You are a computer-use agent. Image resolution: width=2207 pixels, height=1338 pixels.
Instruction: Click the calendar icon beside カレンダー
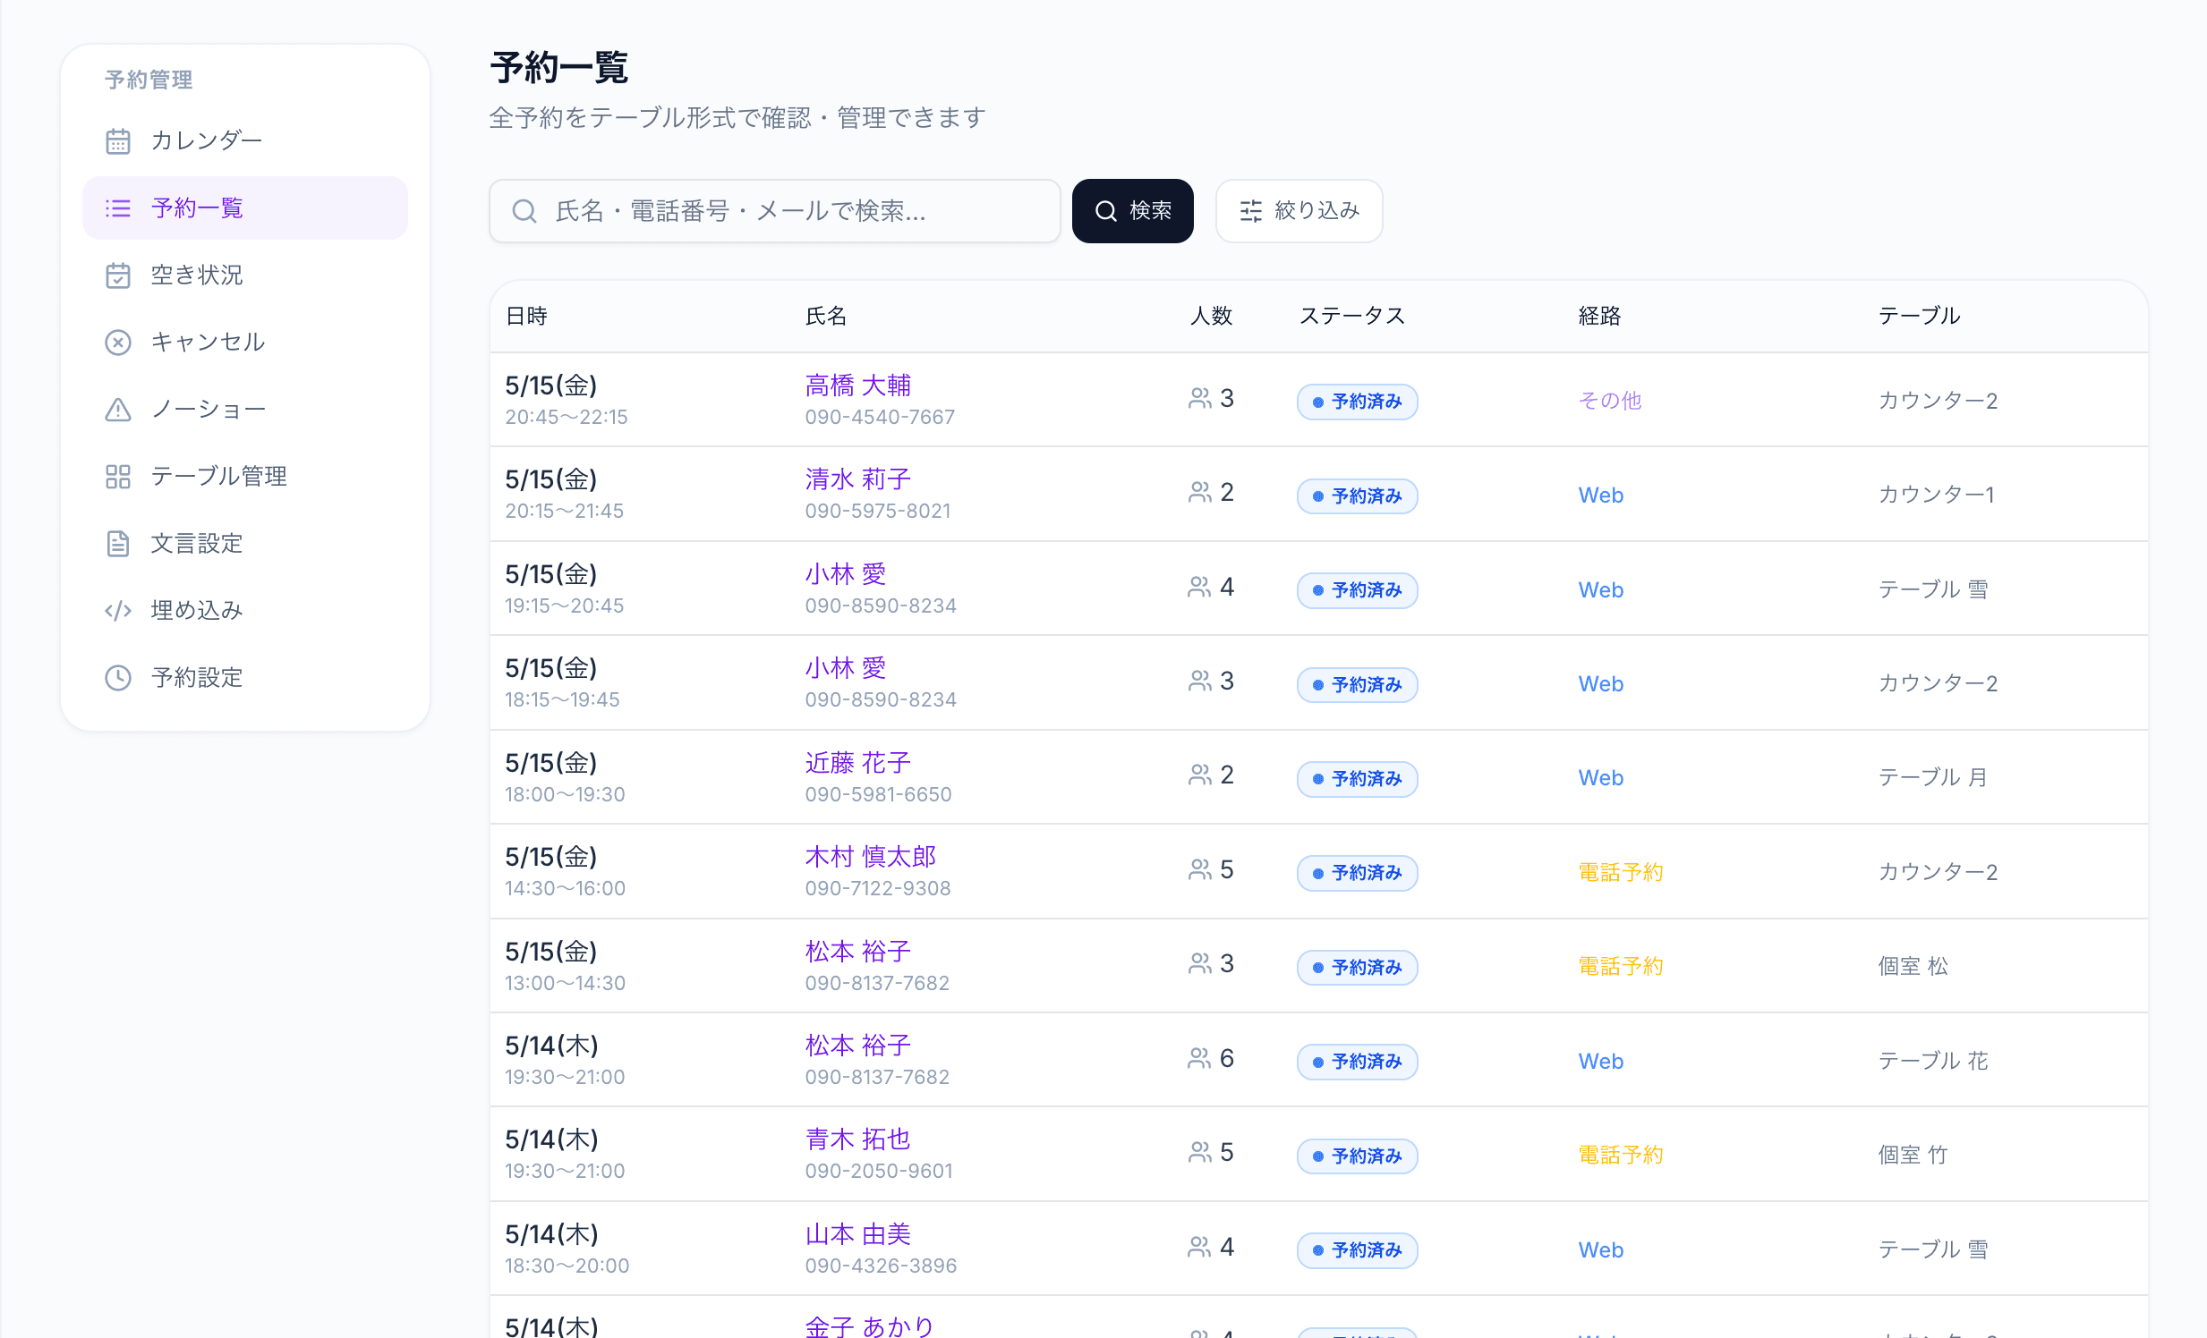[x=117, y=141]
